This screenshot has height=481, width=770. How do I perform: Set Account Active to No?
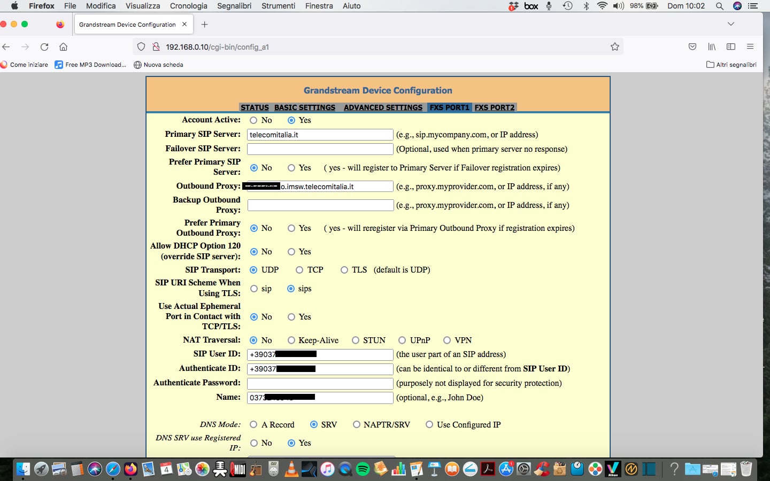pos(254,120)
